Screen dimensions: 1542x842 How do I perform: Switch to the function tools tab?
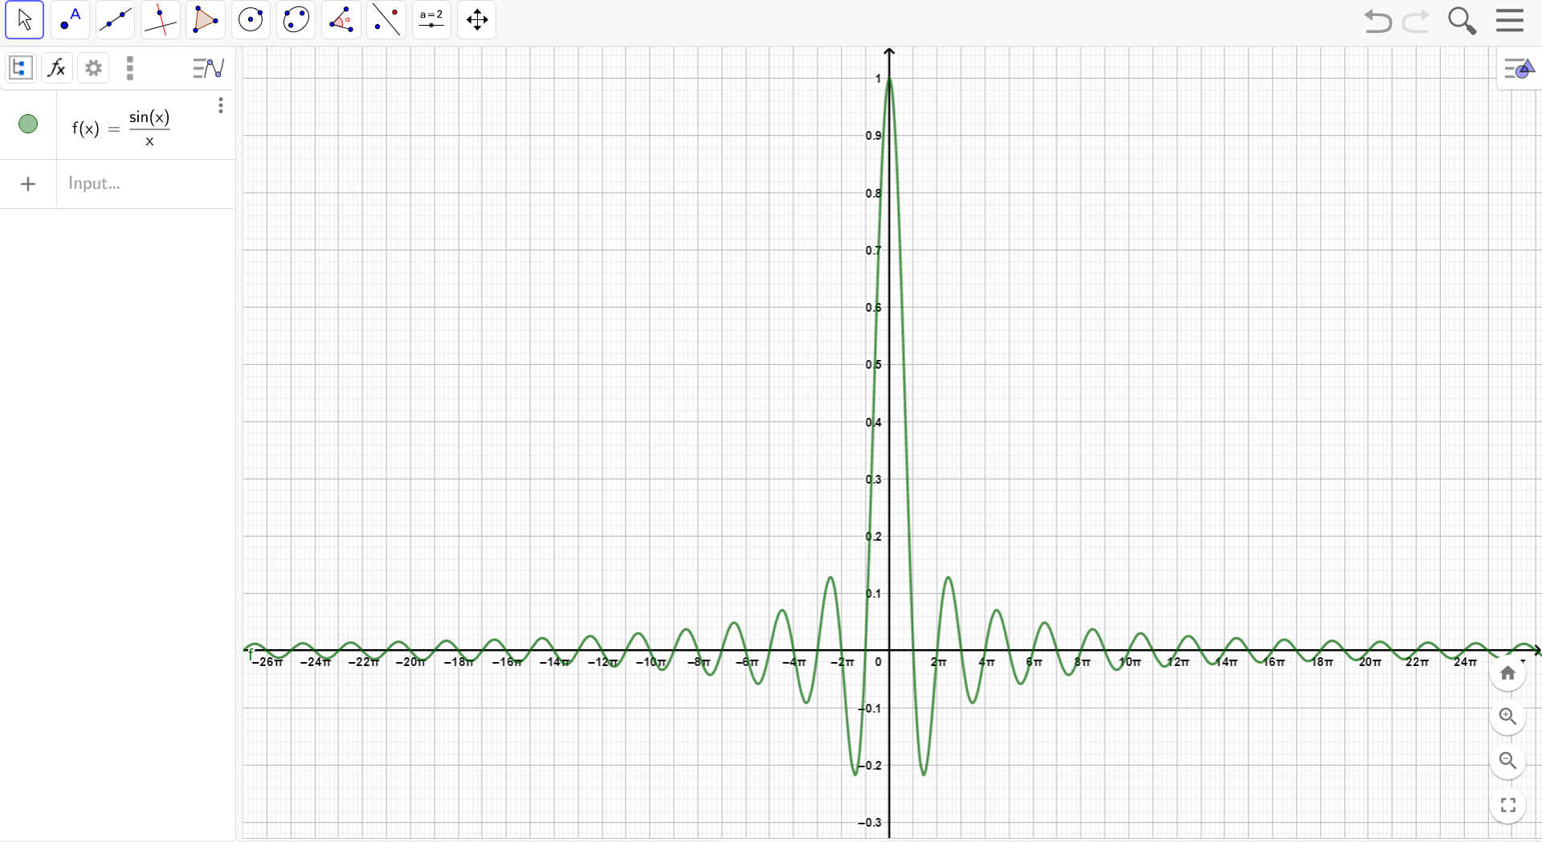coord(57,68)
